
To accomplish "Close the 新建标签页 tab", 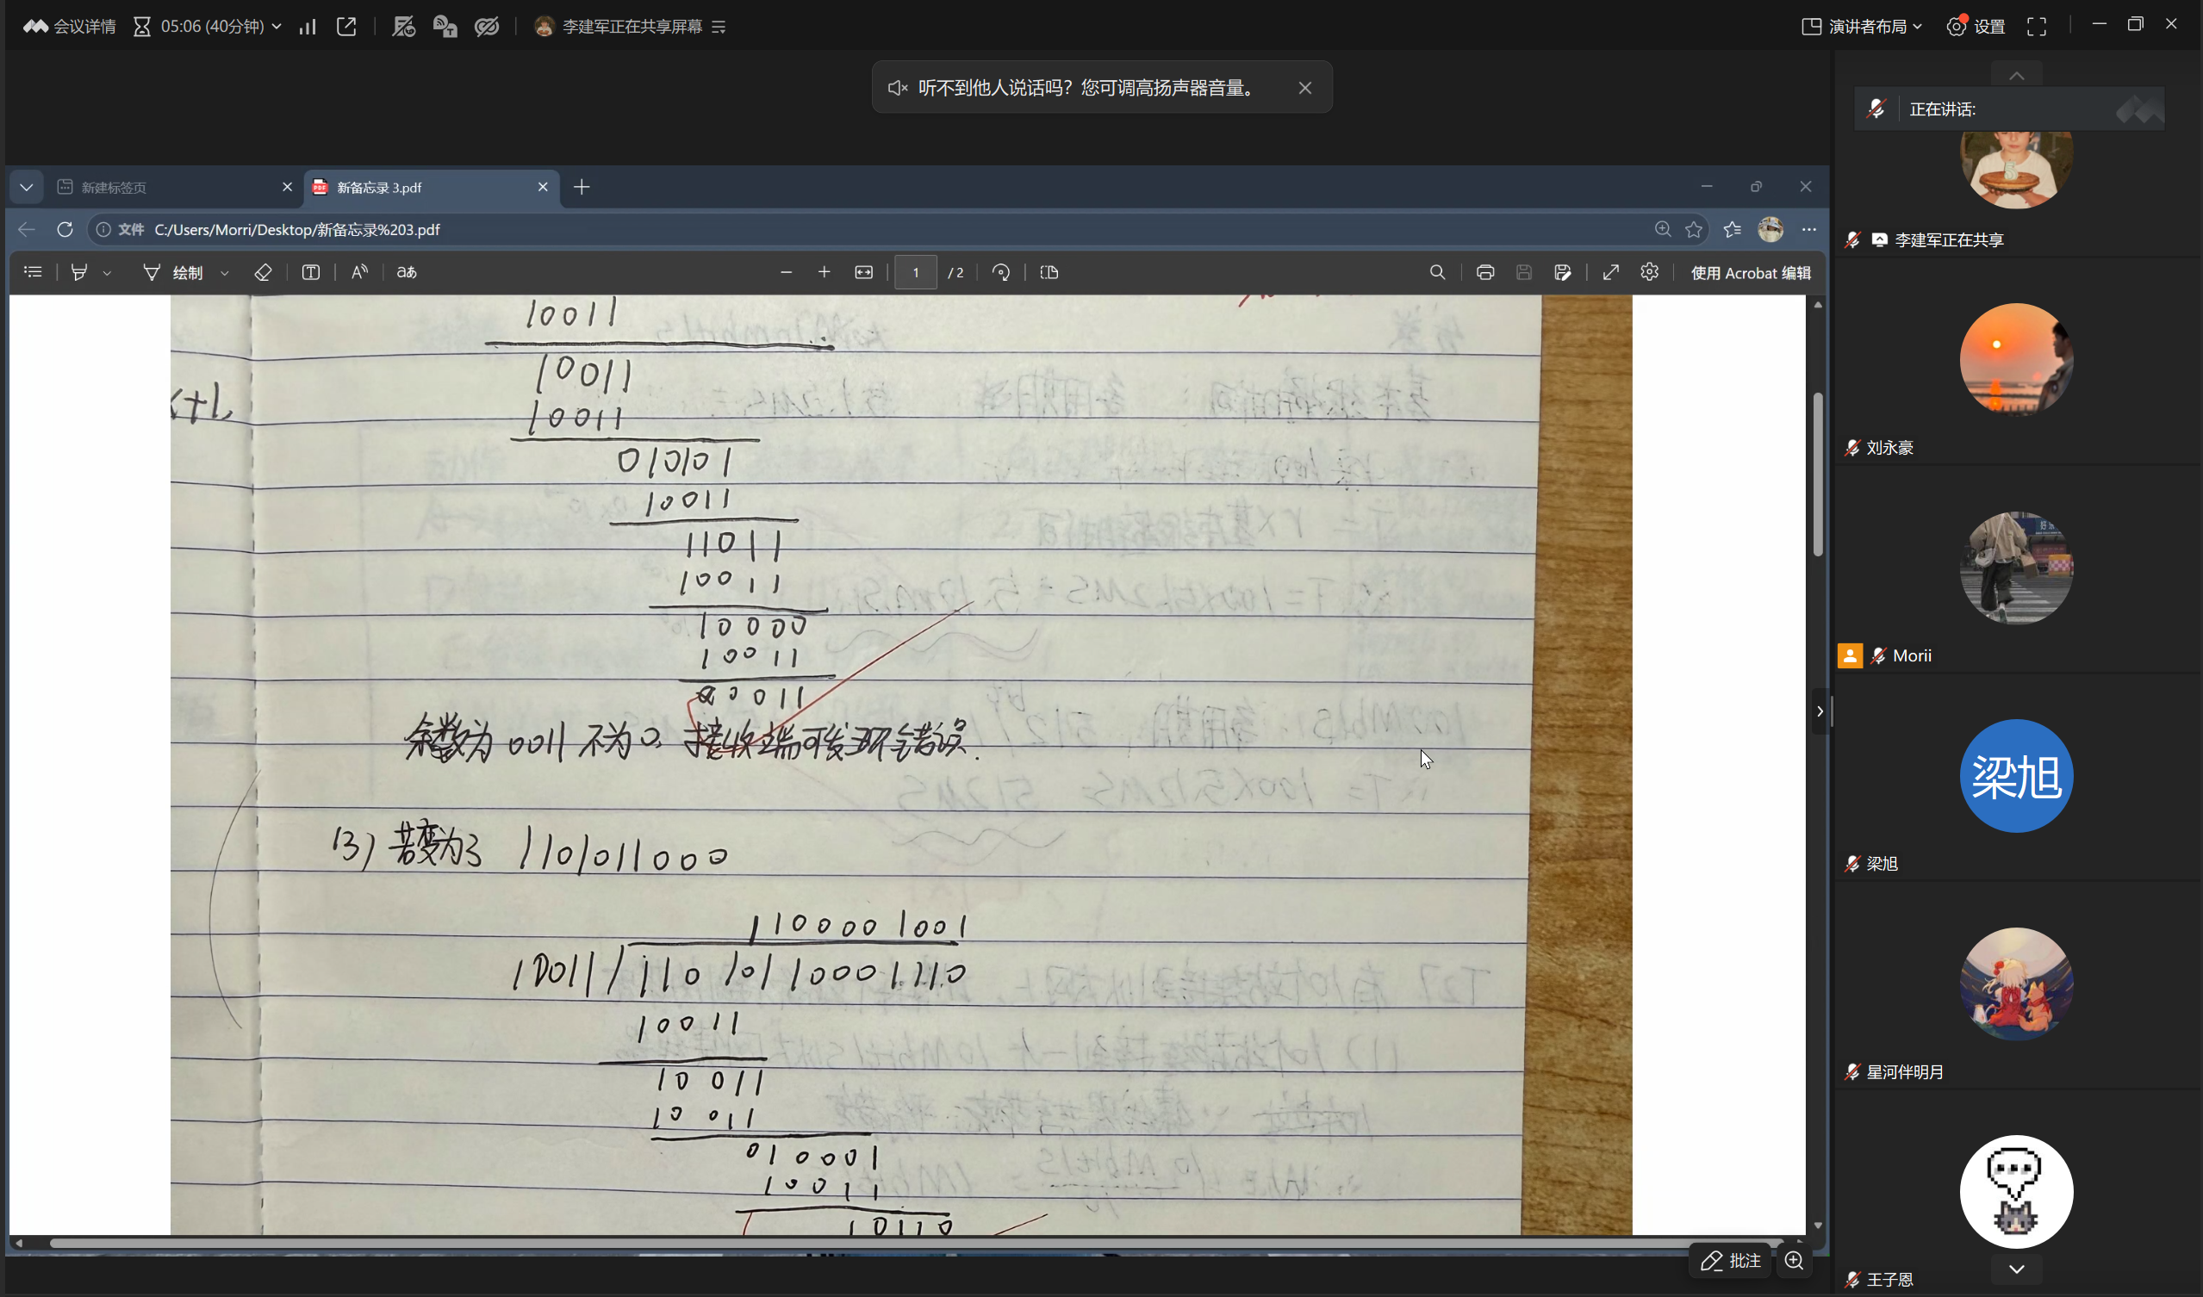I will point(287,187).
